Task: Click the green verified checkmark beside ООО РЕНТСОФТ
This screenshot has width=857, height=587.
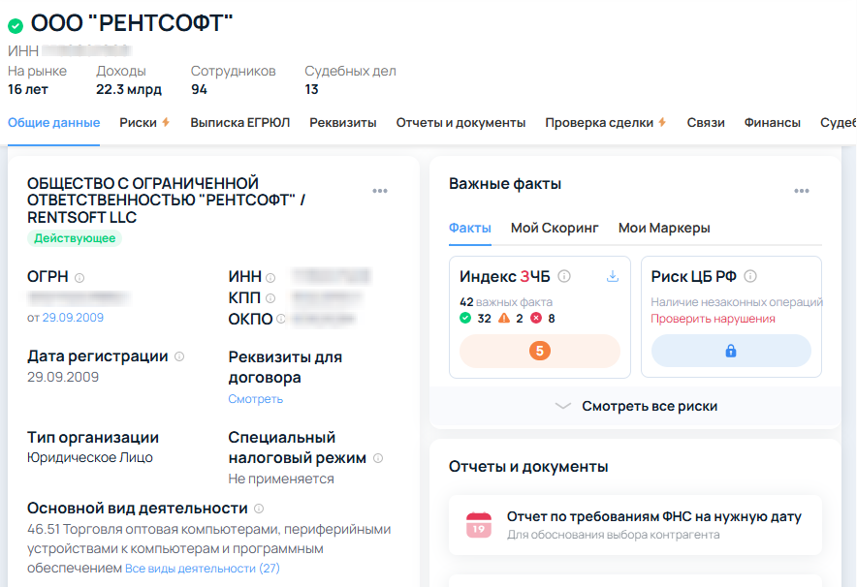Action: pos(16,25)
